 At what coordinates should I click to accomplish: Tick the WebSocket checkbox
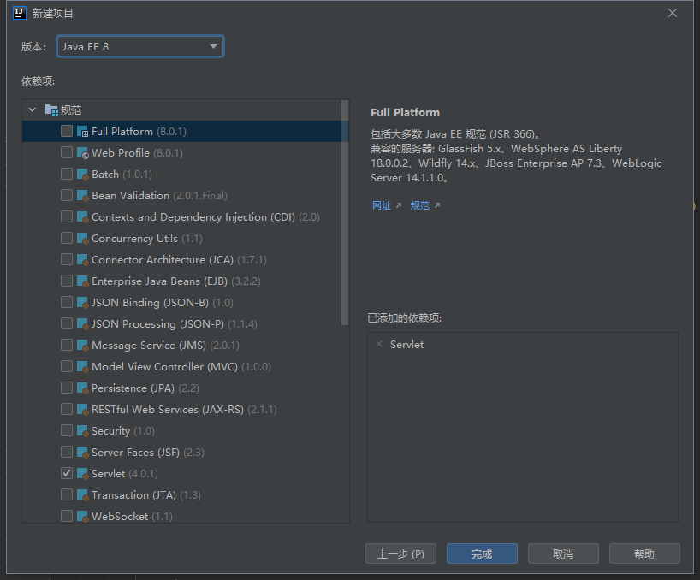pyautogui.click(x=67, y=516)
